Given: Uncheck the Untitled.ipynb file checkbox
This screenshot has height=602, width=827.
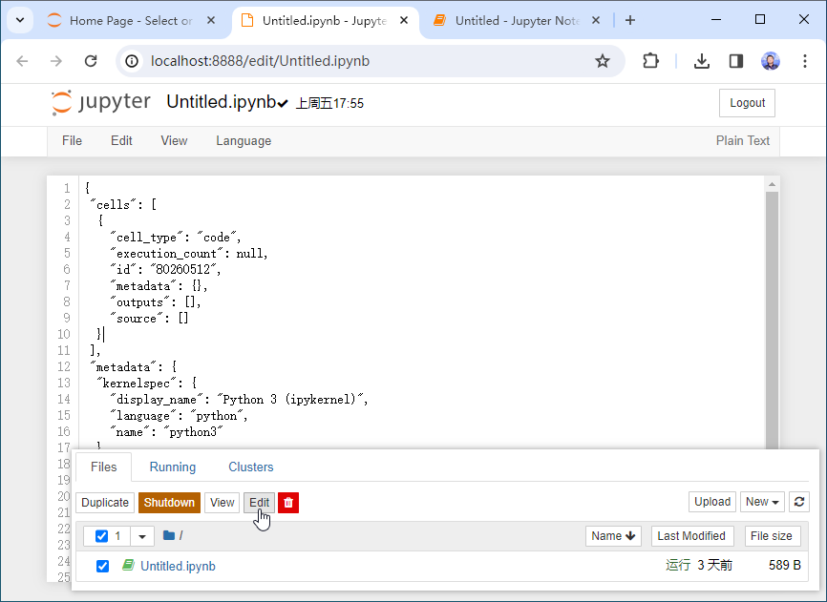Looking at the screenshot, I should [103, 567].
